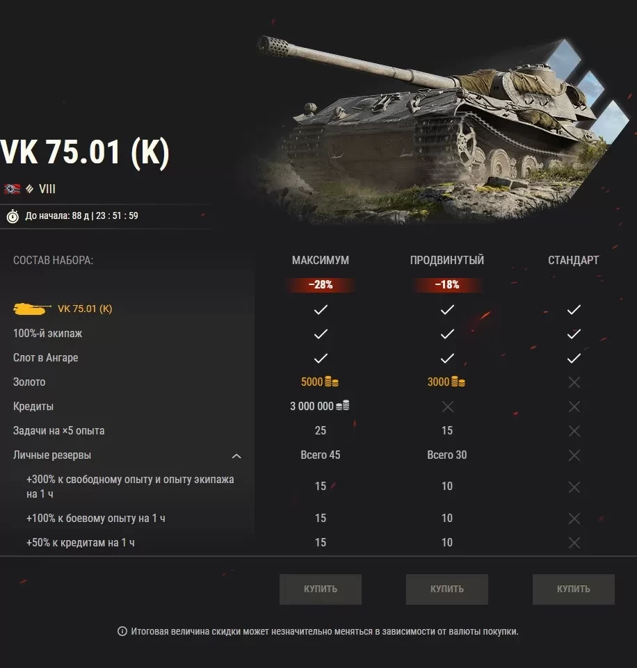Collapse the Личные резервы section with chevron

pyautogui.click(x=236, y=456)
